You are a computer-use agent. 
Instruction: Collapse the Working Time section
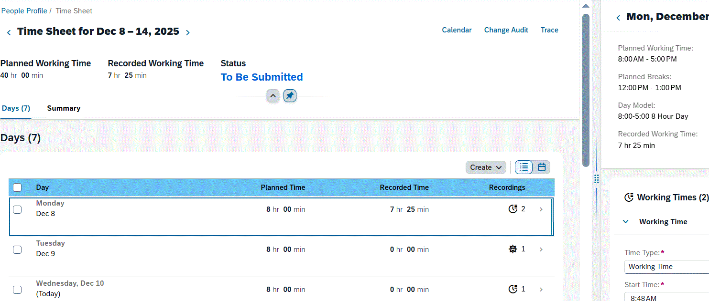click(625, 221)
